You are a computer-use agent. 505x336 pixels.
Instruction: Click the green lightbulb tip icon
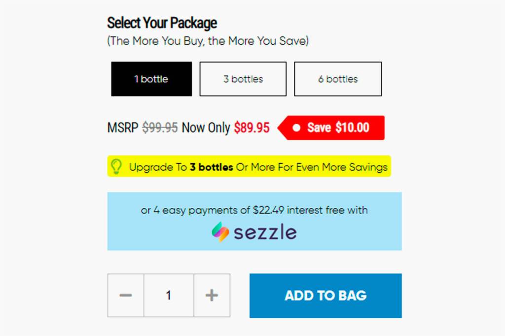(116, 167)
